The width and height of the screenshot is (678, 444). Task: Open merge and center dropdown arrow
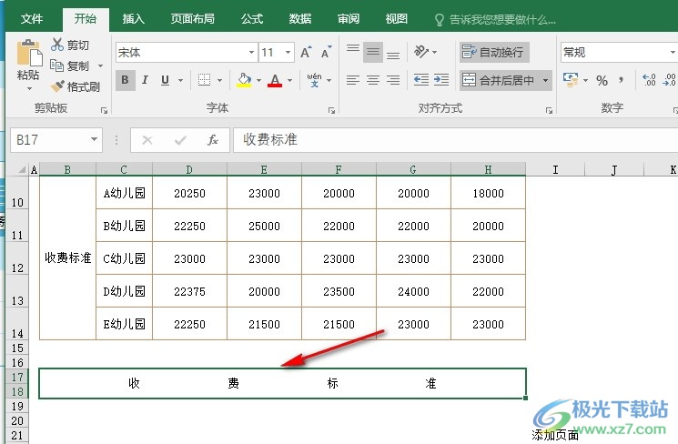point(545,80)
